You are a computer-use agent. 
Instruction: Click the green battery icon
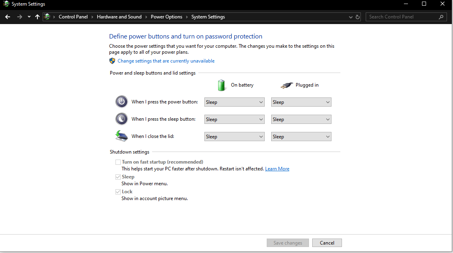click(221, 85)
